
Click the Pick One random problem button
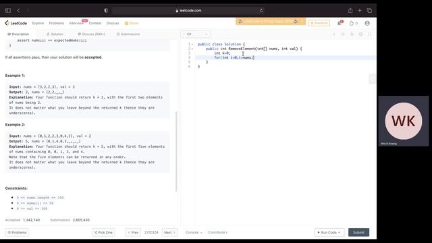point(103,232)
